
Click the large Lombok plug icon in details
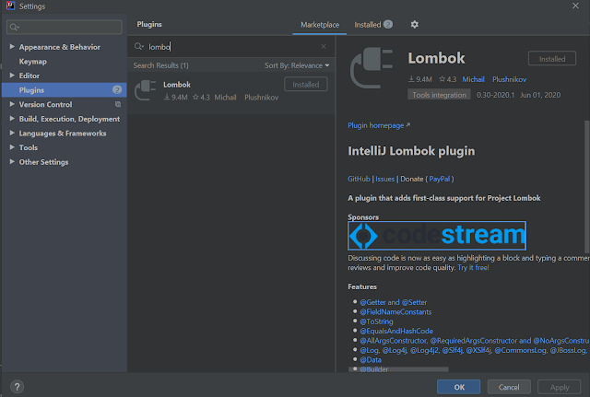click(x=372, y=68)
